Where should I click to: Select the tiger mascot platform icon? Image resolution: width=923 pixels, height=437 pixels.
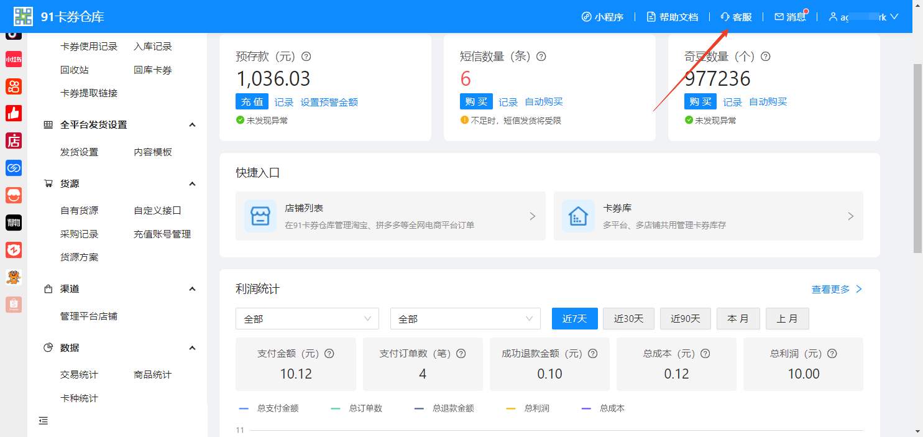pyautogui.click(x=14, y=277)
